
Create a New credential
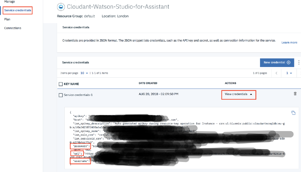(277, 63)
